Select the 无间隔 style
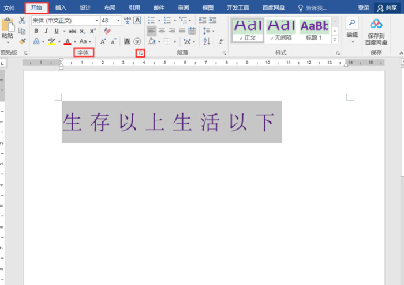Screen dimensions: 404x285 click(281, 30)
